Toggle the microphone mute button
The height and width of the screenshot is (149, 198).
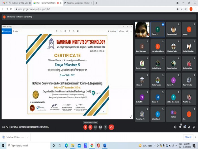[85, 127]
